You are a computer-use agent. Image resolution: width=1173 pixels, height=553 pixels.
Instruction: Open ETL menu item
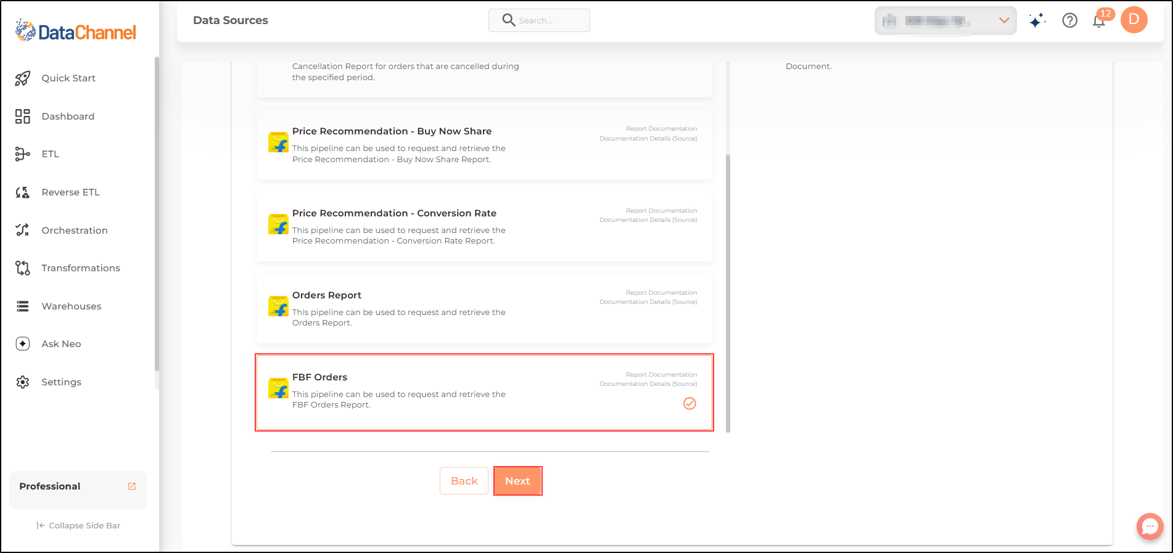[51, 154]
